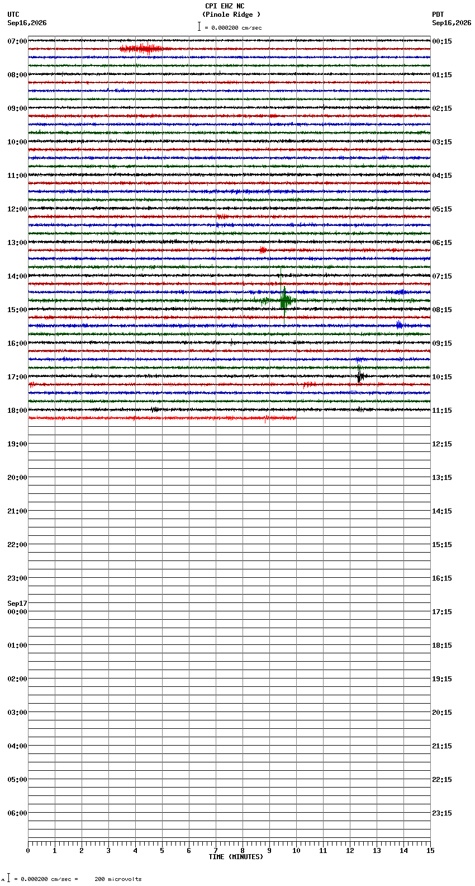Viewport: 475px width, 886px height.
Task: Click the 12:00 UTC row label
Action: click(x=17, y=209)
